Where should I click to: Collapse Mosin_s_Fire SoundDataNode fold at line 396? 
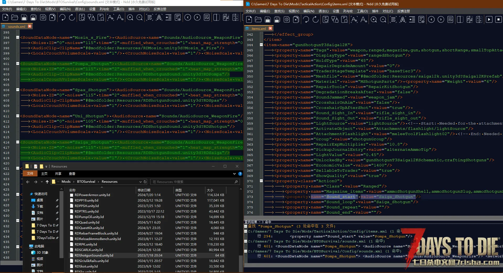coord(18,37)
